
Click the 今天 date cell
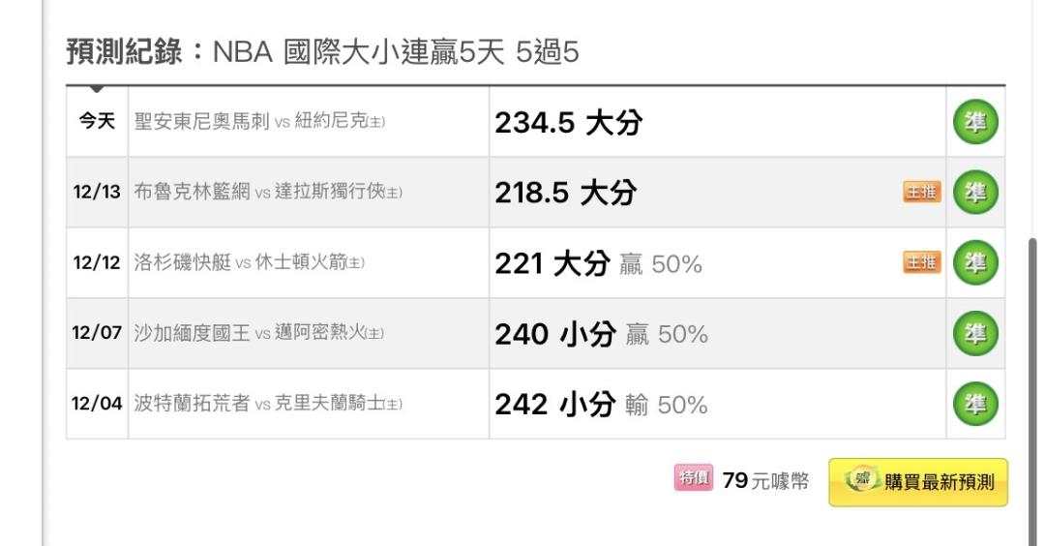[x=97, y=123]
